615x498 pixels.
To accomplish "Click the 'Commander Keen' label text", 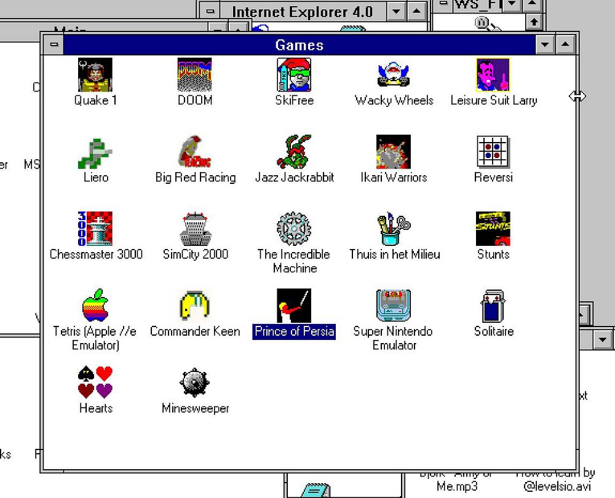I will point(195,331).
